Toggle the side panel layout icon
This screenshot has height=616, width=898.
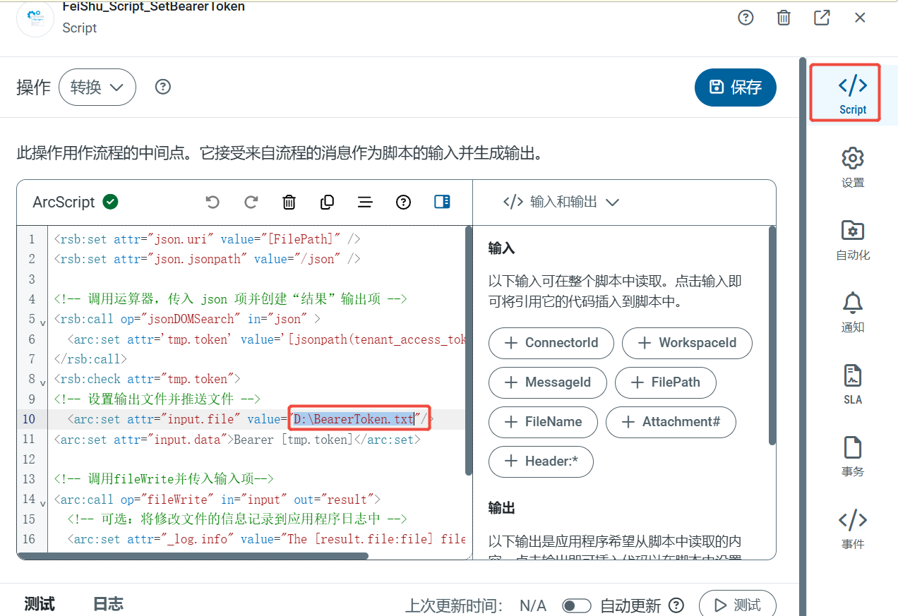[442, 203]
